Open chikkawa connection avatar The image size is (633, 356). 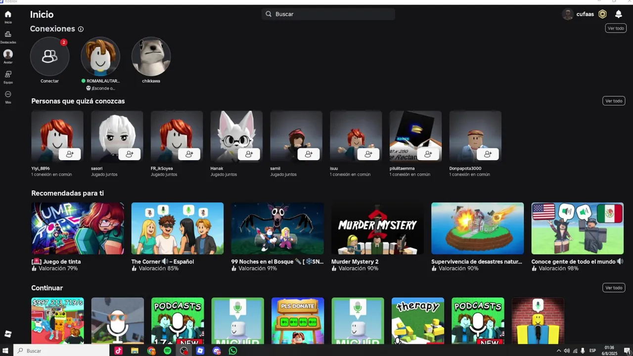pos(151,56)
